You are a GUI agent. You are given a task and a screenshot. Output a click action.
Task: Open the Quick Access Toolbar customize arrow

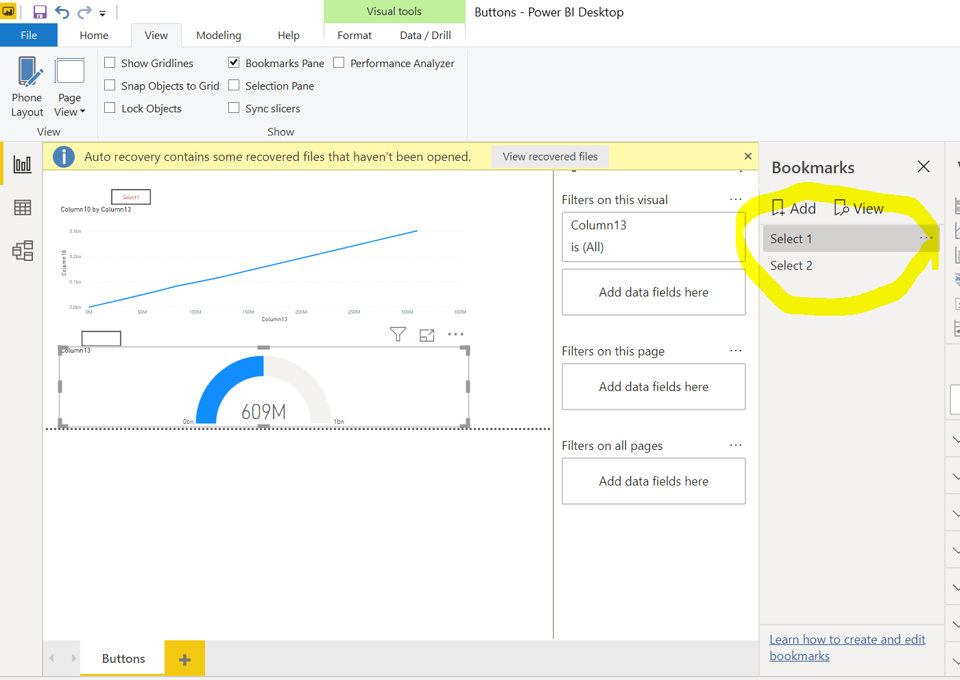point(102,13)
